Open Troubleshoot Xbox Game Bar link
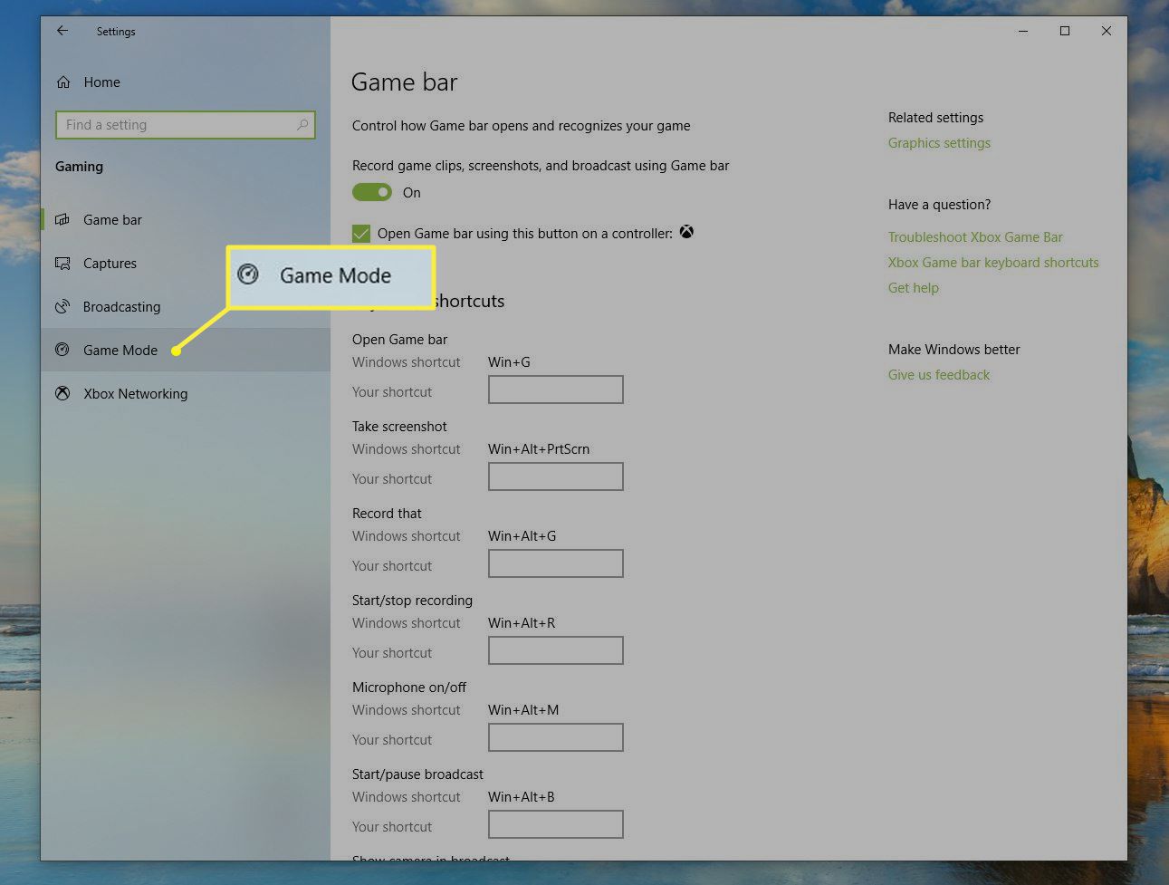Viewport: 1169px width, 885px height. coord(975,237)
